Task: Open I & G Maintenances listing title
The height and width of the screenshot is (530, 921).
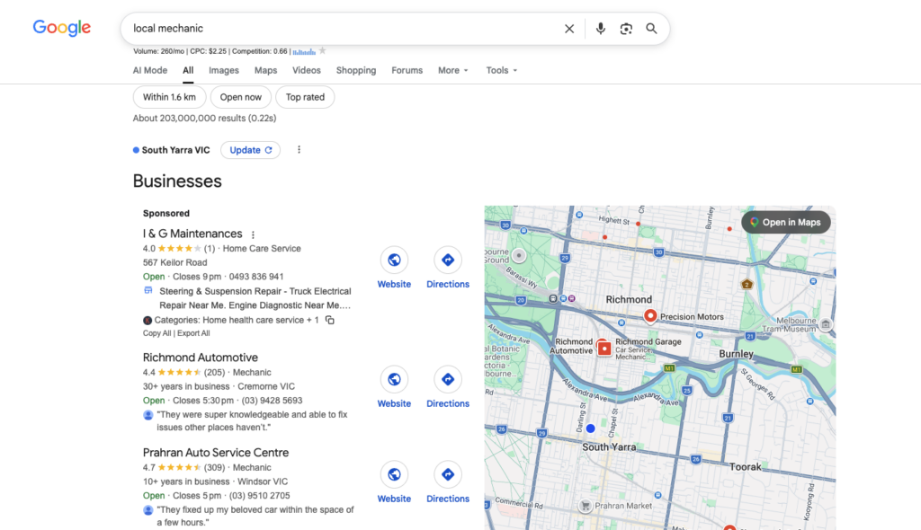Action: tap(192, 234)
